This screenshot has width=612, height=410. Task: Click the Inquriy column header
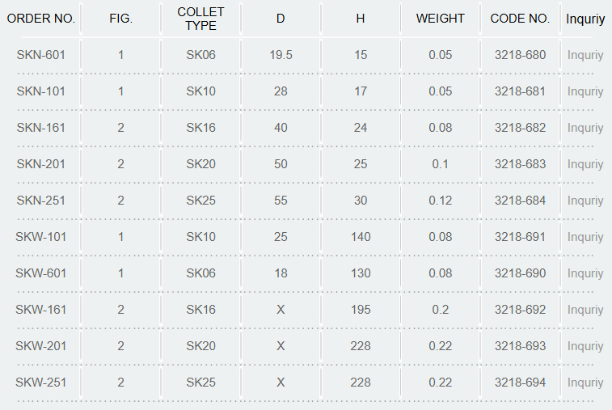pyautogui.click(x=585, y=19)
